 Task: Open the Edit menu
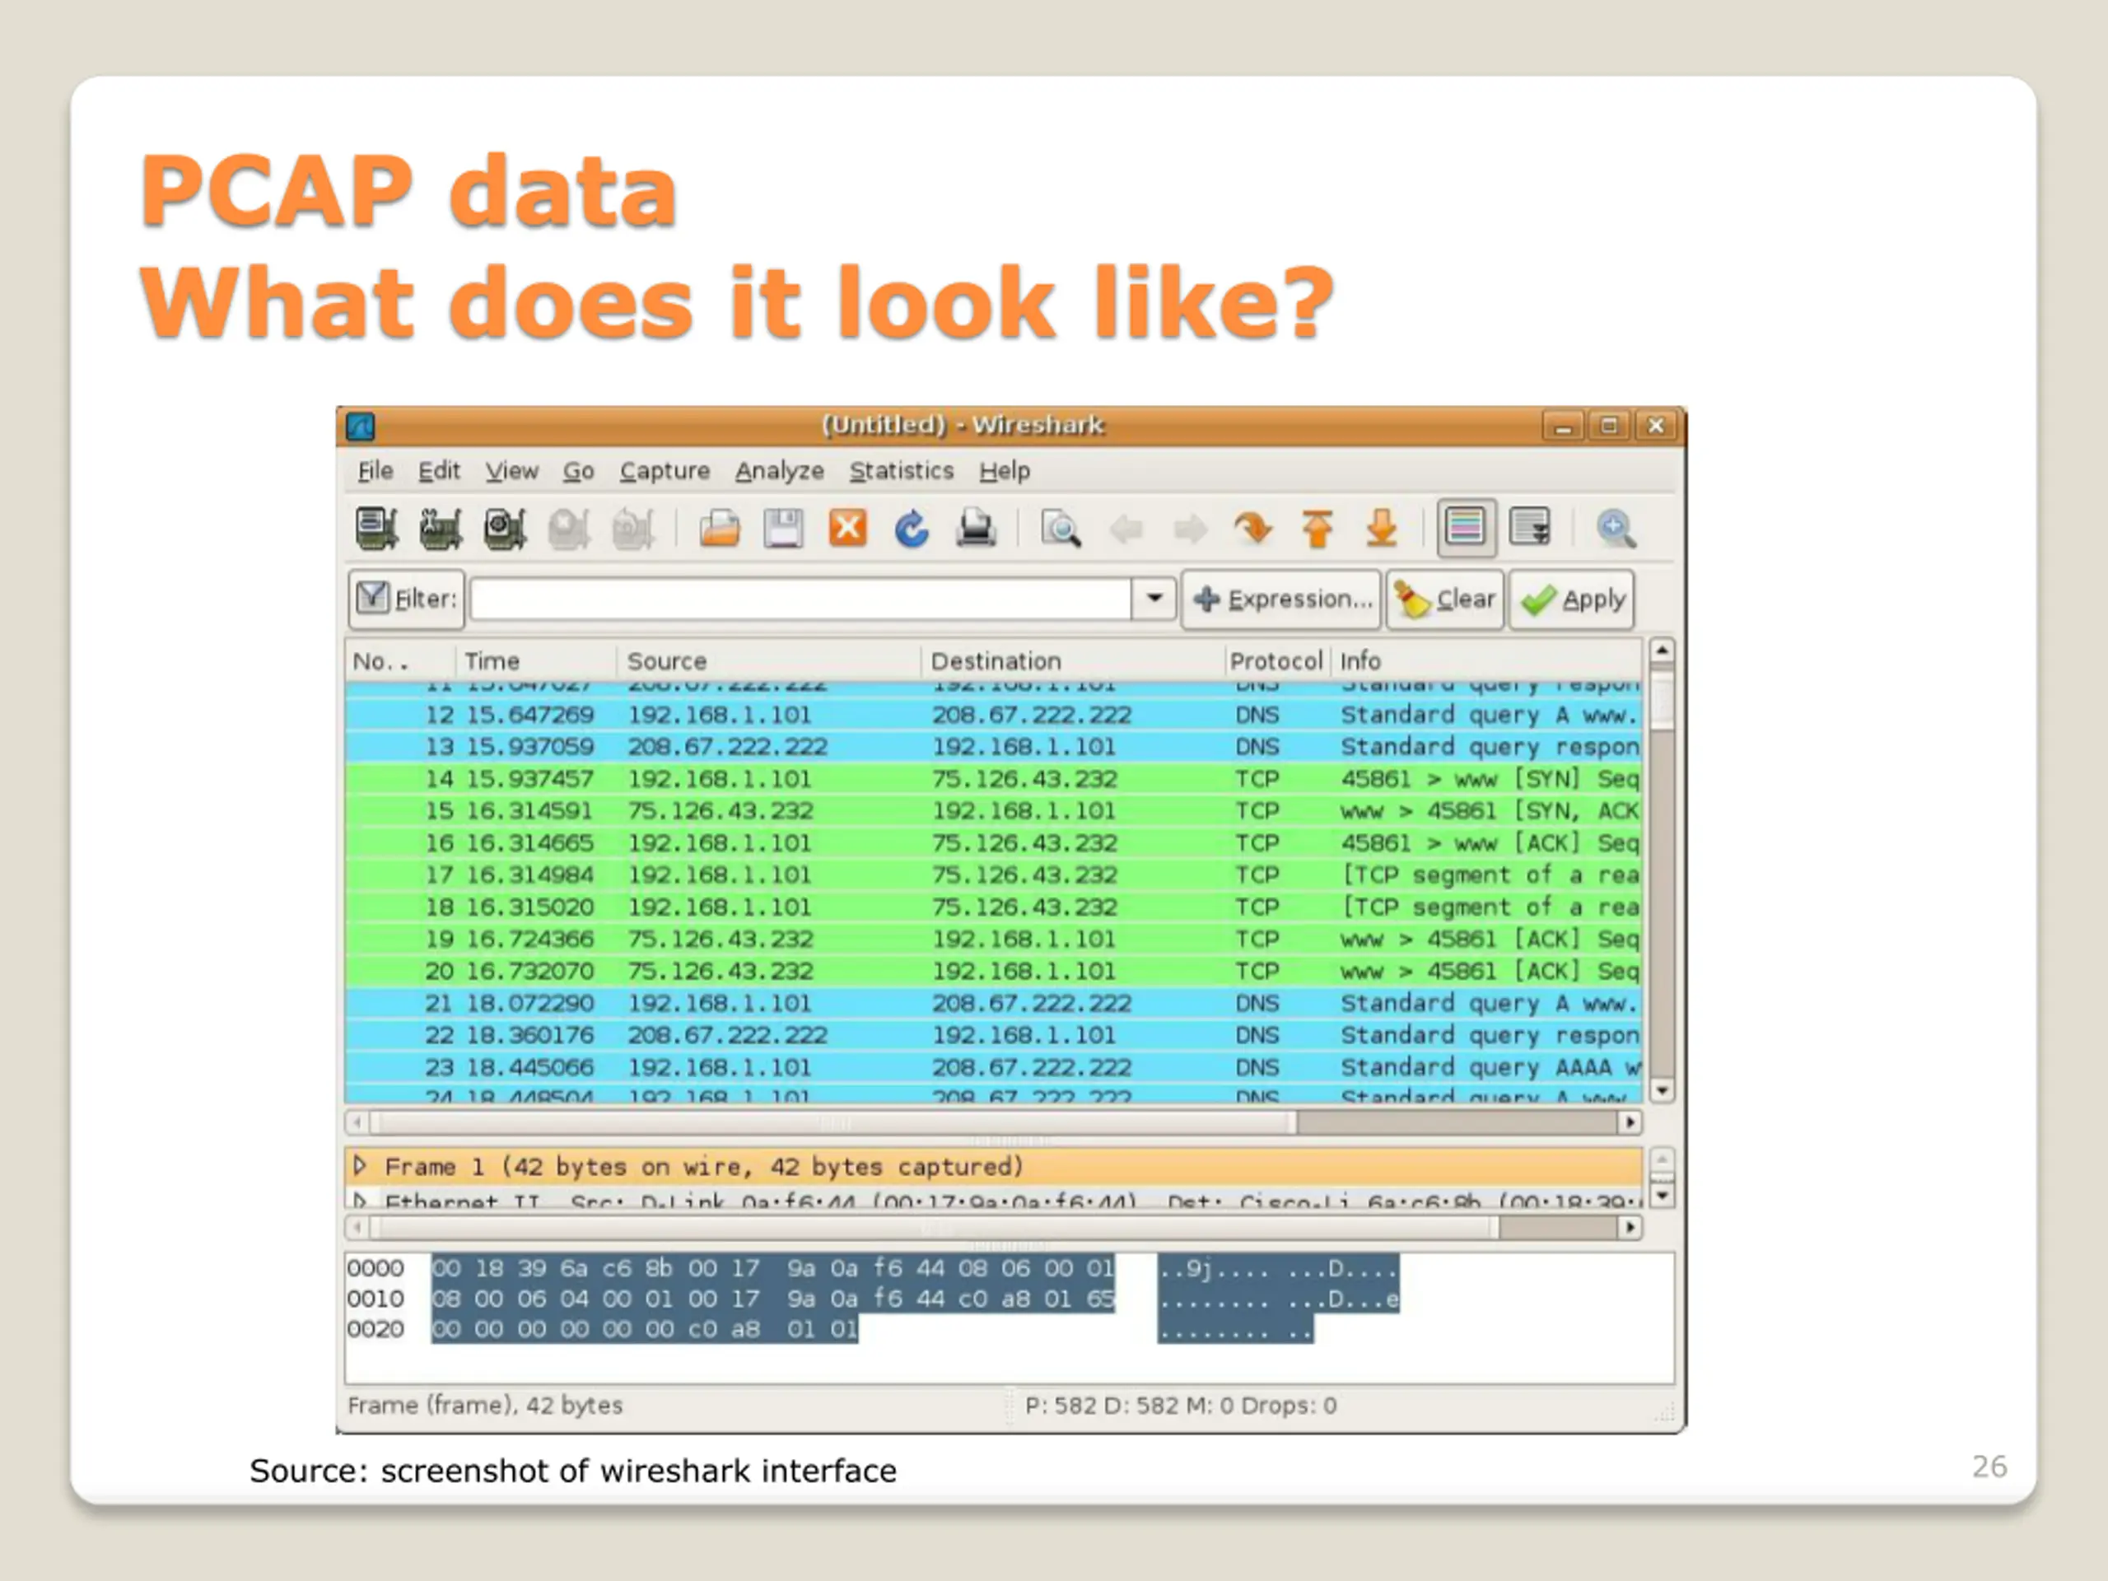point(438,471)
